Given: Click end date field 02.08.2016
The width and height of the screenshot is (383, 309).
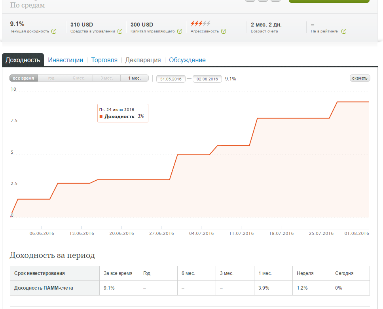Looking at the screenshot, I should 207,79.
